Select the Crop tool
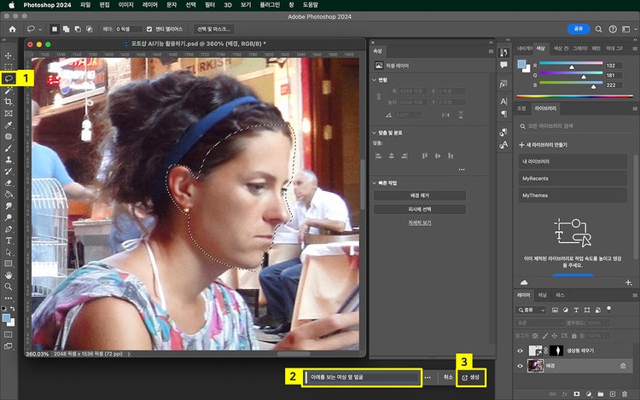 pyautogui.click(x=9, y=101)
